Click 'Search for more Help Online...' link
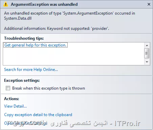The width and height of the screenshot is (153, 130). coord(31,70)
